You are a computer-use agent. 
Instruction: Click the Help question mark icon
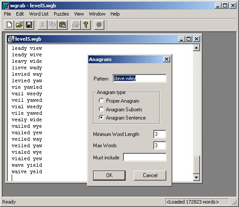[x=86, y=25]
